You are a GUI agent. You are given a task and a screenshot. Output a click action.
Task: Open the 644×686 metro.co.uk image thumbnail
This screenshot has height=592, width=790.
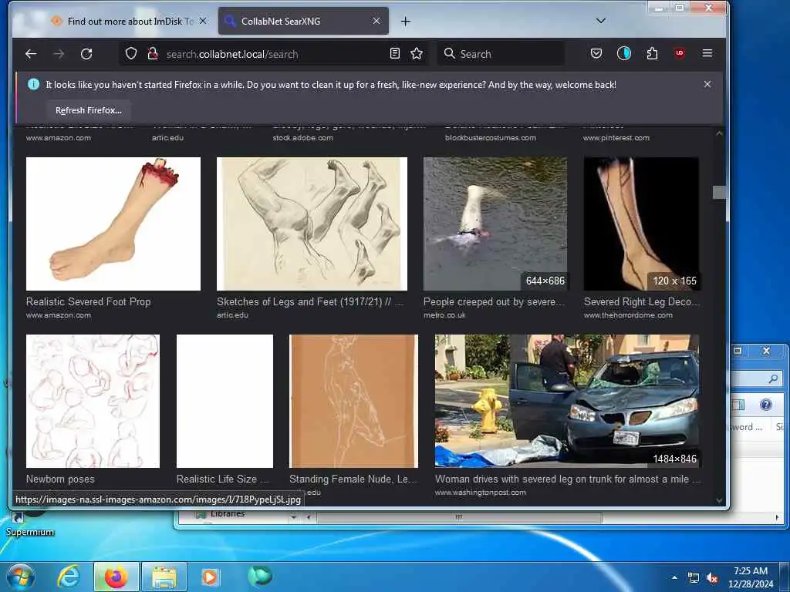click(x=495, y=224)
